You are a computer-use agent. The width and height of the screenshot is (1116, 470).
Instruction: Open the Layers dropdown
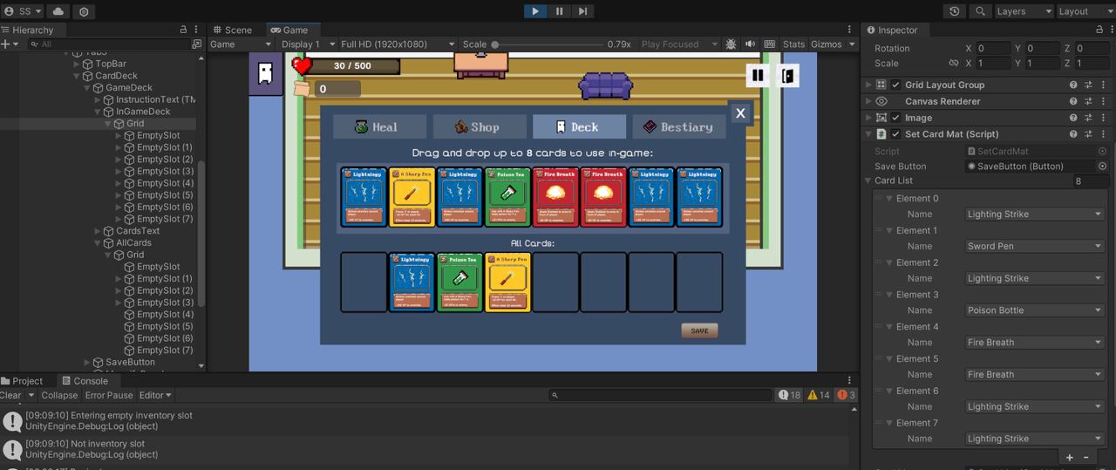click(1024, 11)
